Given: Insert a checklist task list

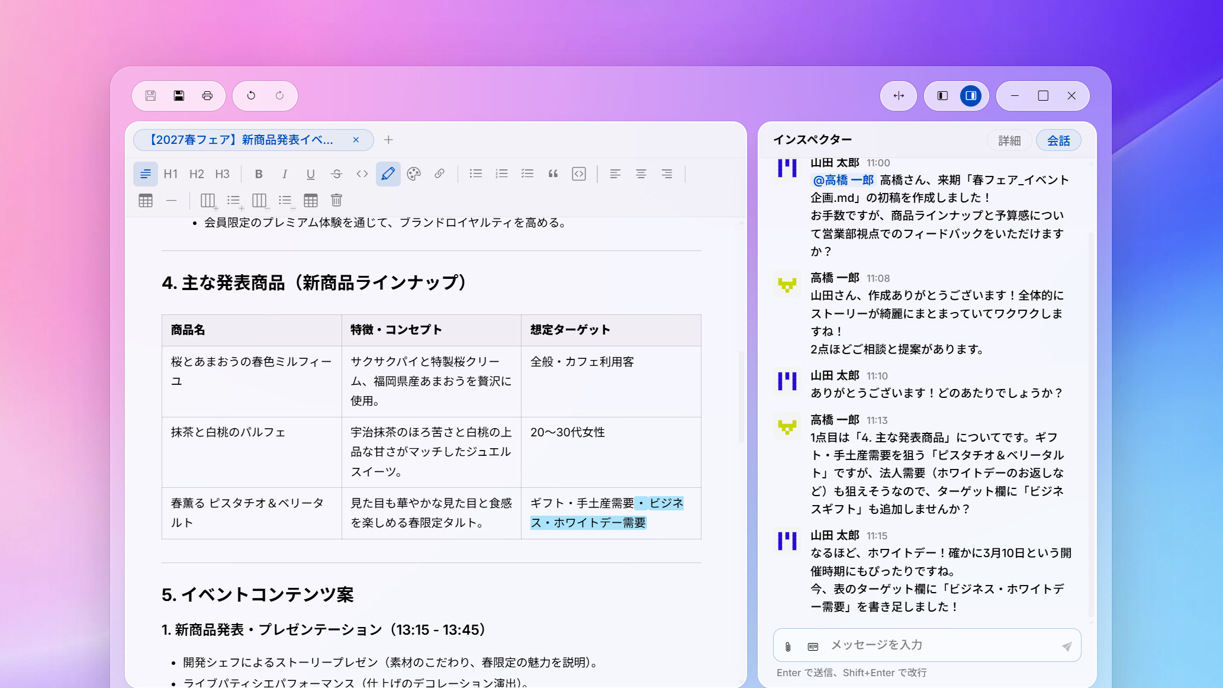Looking at the screenshot, I should tap(527, 174).
